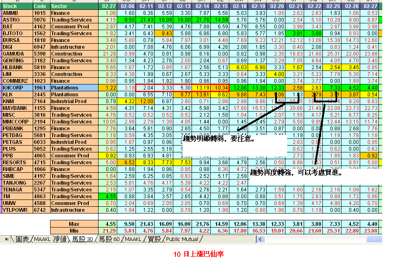
Task: Select the IOICORP stock name cell
Action: [17, 88]
